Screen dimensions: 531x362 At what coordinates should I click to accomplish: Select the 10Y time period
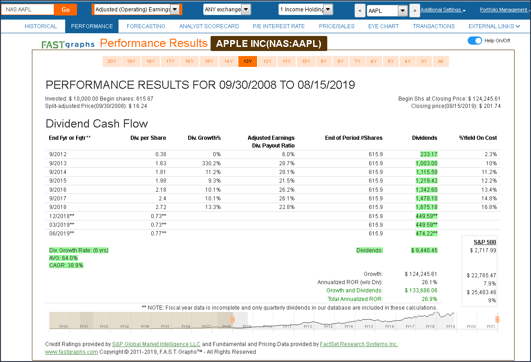coord(306,61)
